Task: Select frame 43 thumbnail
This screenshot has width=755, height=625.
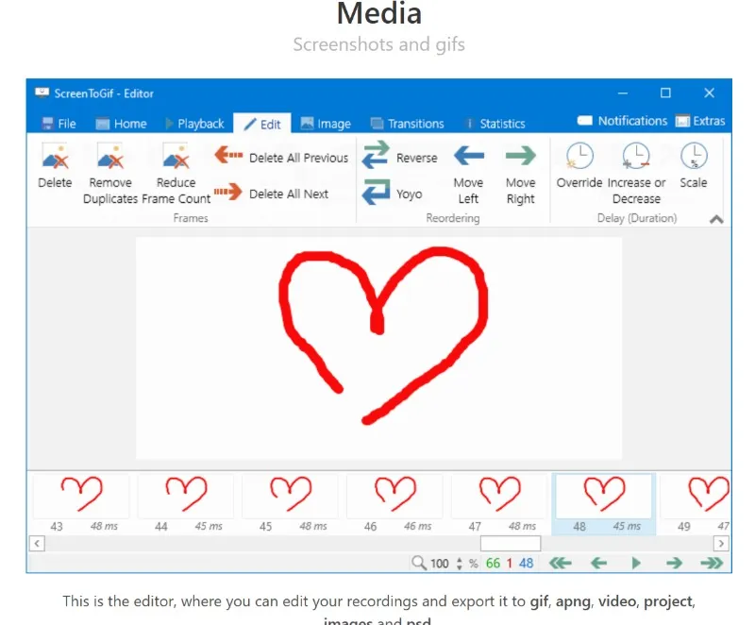Action: [81, 503]
